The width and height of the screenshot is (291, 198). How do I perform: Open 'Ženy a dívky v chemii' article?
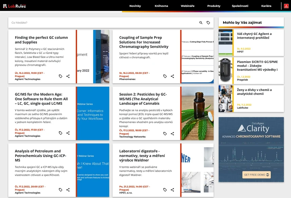click(x=254, y=92)
